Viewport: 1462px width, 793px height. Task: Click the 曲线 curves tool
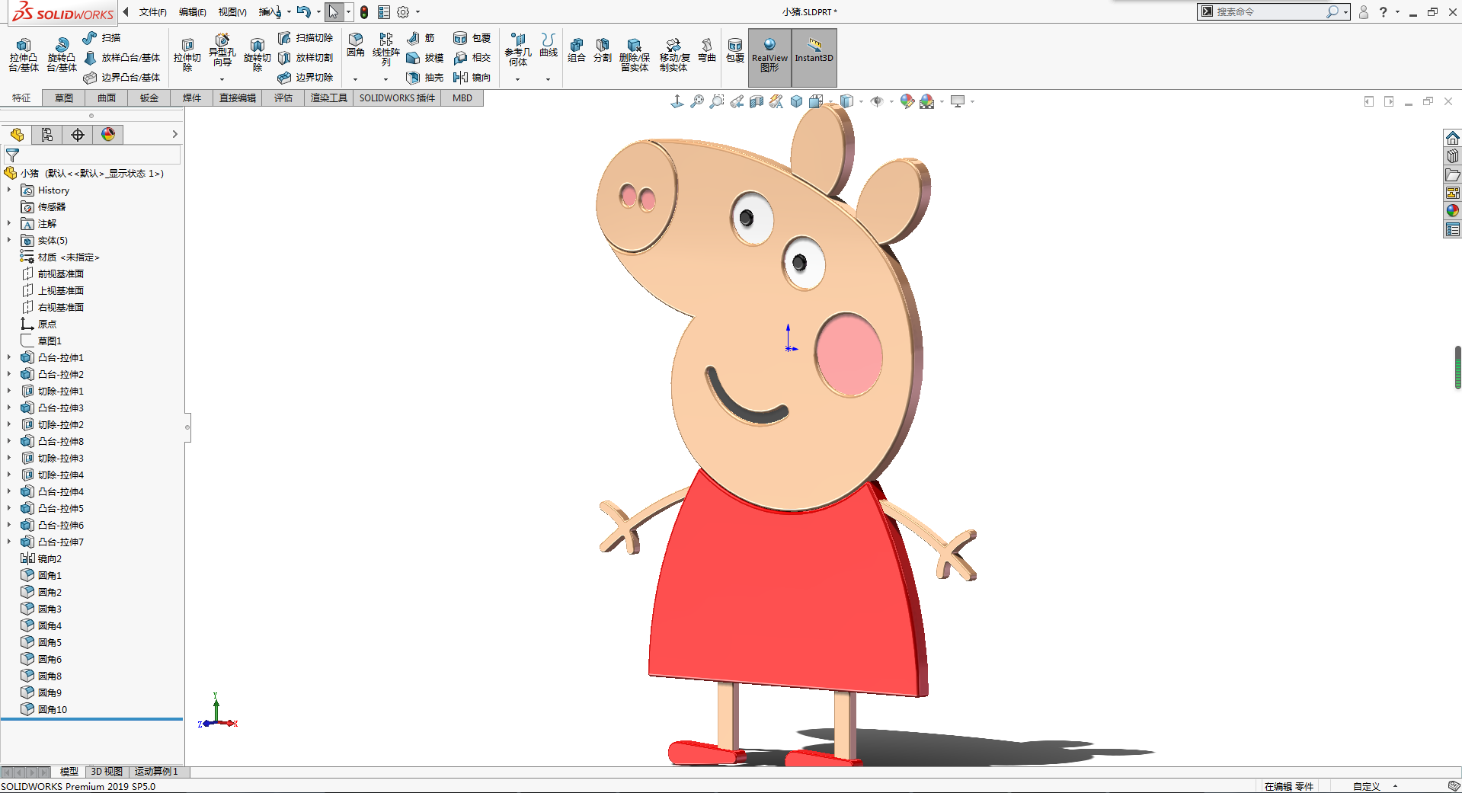click(x=549, y=46)
